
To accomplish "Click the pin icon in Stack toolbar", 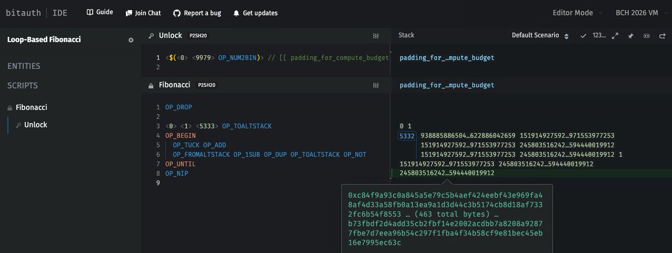I will tap(631, 35).
